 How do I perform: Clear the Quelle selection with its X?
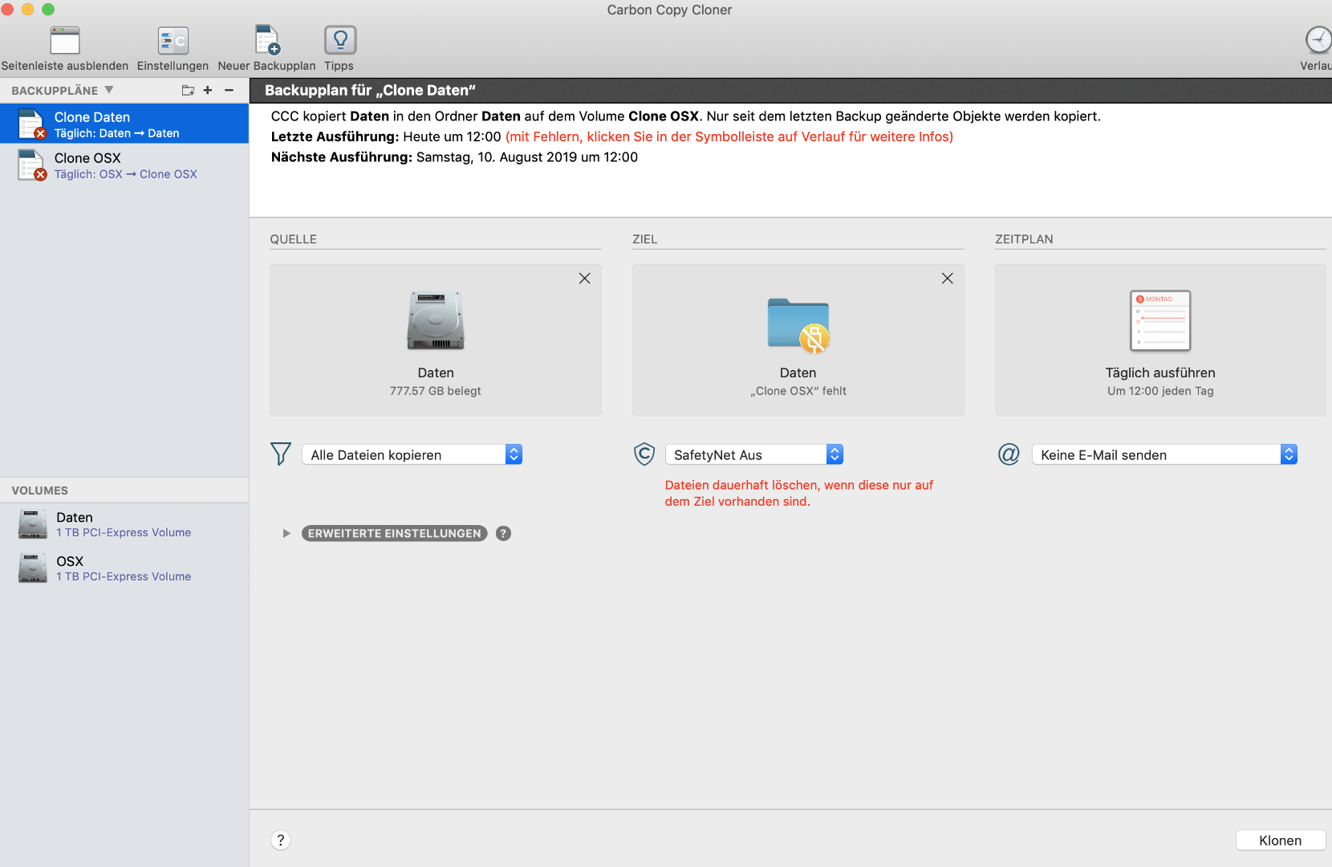click(x=585, y=279)
